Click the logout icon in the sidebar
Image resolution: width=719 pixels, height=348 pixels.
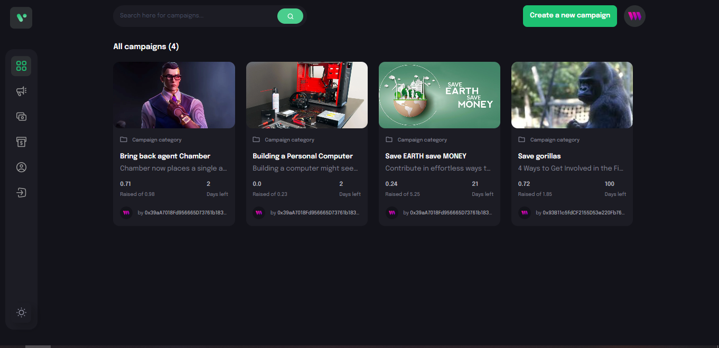[21, 192]
